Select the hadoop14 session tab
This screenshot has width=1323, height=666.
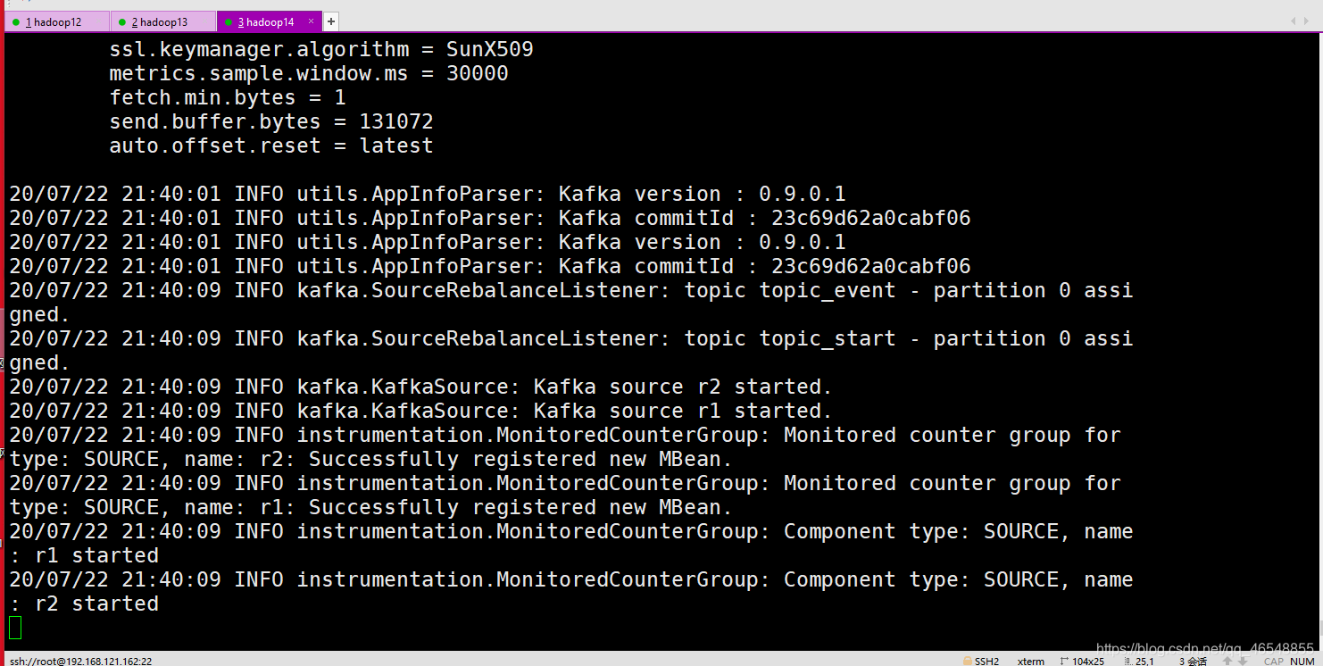(269, 21)
